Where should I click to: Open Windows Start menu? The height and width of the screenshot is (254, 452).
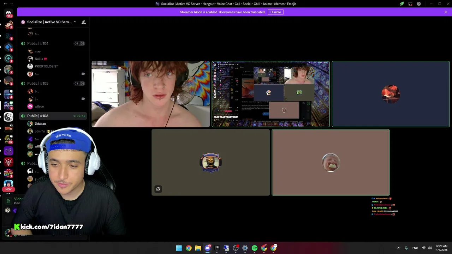pos(179,248)
